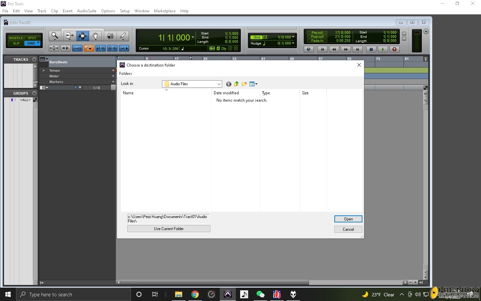Image resolution: width=481 pixels, height=301 pixels.
Task: Open the Tracks list menu
Action: pyautogui.click(x=34, y=60)
